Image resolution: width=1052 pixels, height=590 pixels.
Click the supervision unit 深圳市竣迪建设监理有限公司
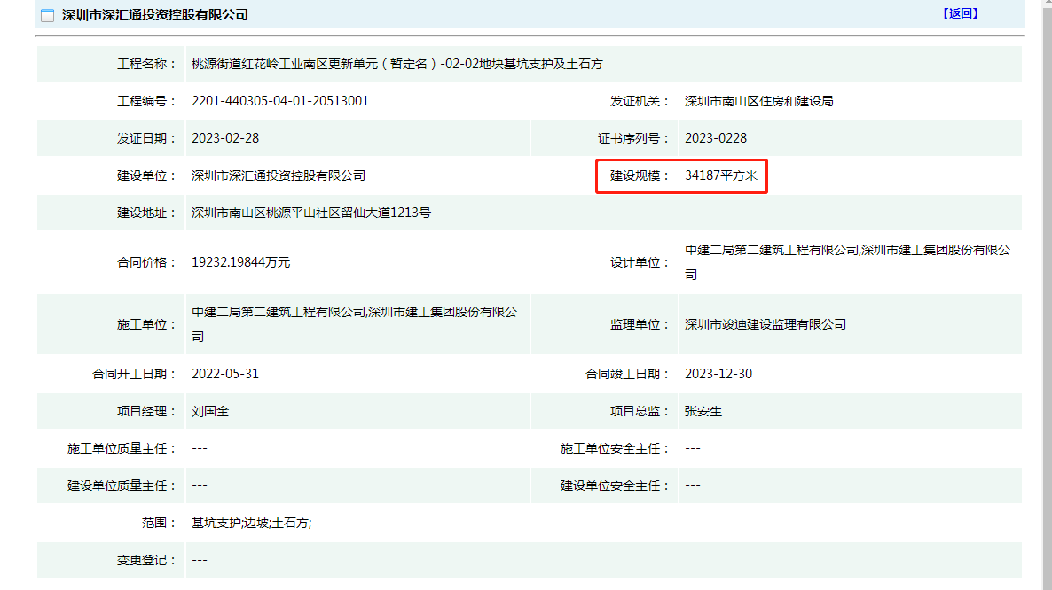pos(765,324)
